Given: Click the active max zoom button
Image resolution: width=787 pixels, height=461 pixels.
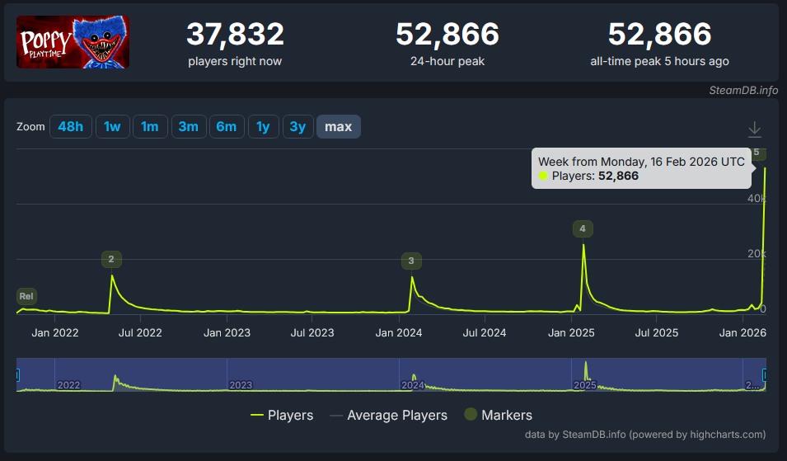Looking at the screenshot, I should point(338,126).
